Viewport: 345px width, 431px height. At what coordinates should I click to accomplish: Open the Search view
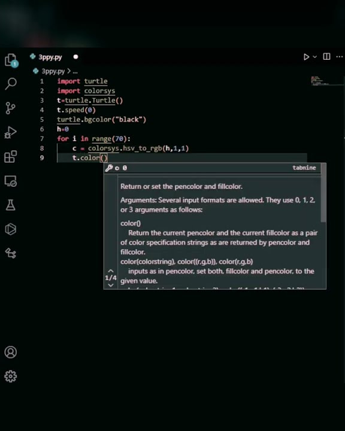pos(11,84)
